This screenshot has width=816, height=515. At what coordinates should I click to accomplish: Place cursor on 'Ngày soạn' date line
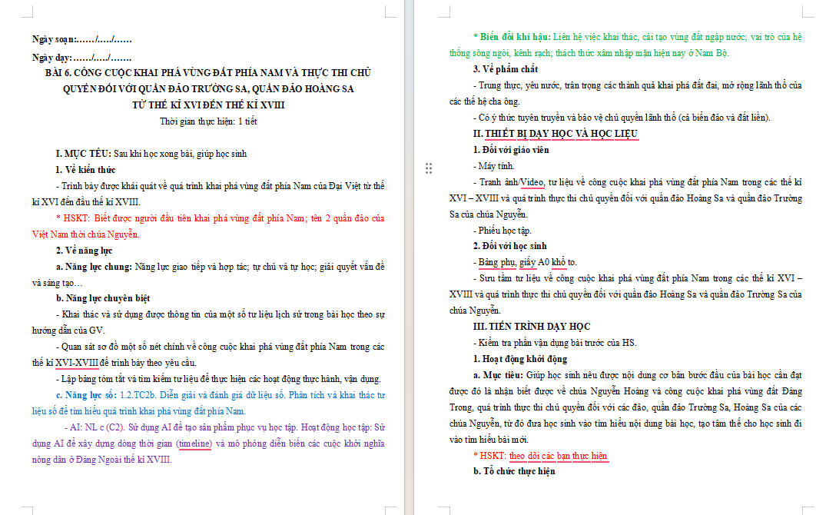[x=82, y=39]
